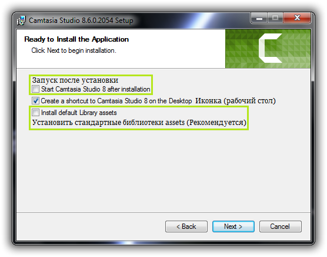Viewport: 327px width, 257px height.
Task: Click the 'Install default Library assets' label text
Action: [x=79, y=113]
